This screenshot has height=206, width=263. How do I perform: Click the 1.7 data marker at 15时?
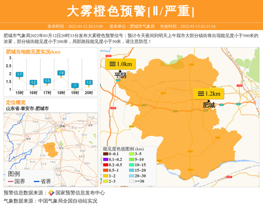pos(19,75)
